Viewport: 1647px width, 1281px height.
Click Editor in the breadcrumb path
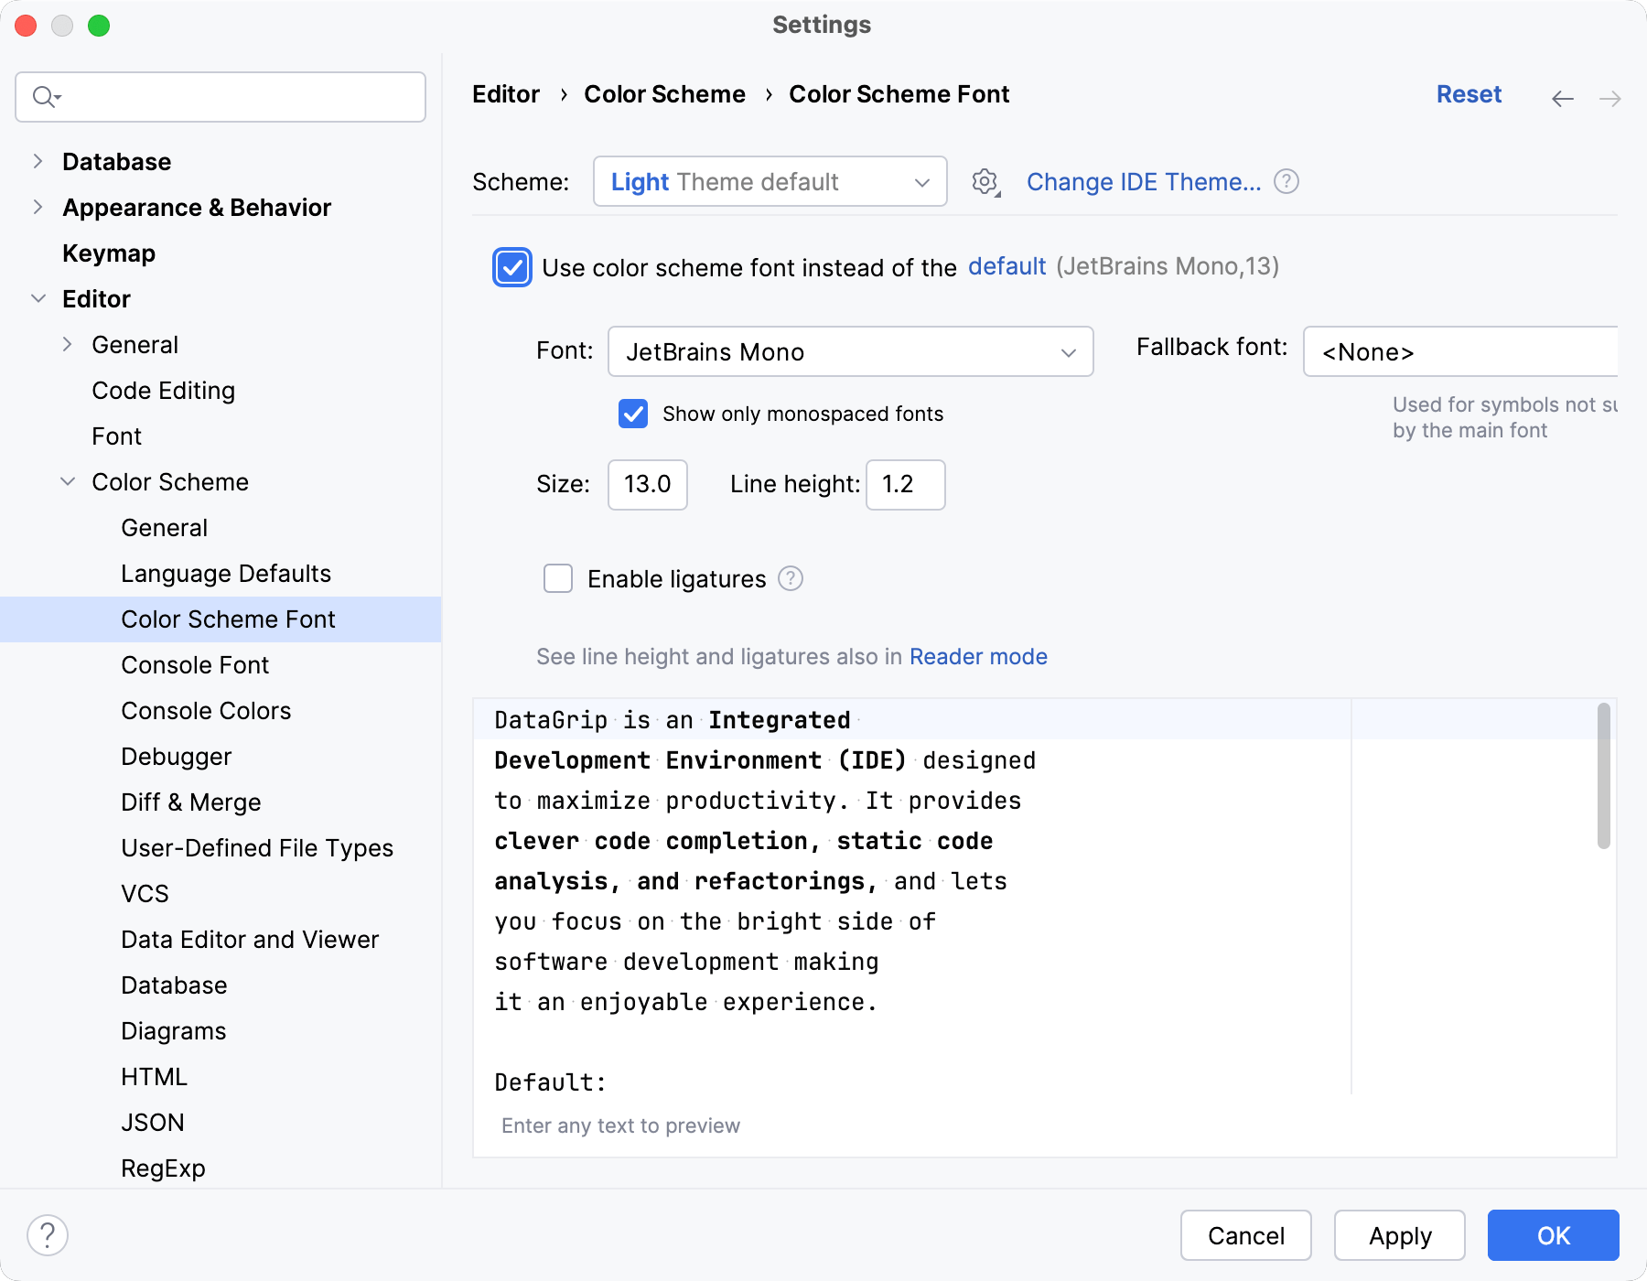(505, 93)
